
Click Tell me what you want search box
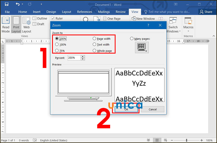(x=167, y=12)
